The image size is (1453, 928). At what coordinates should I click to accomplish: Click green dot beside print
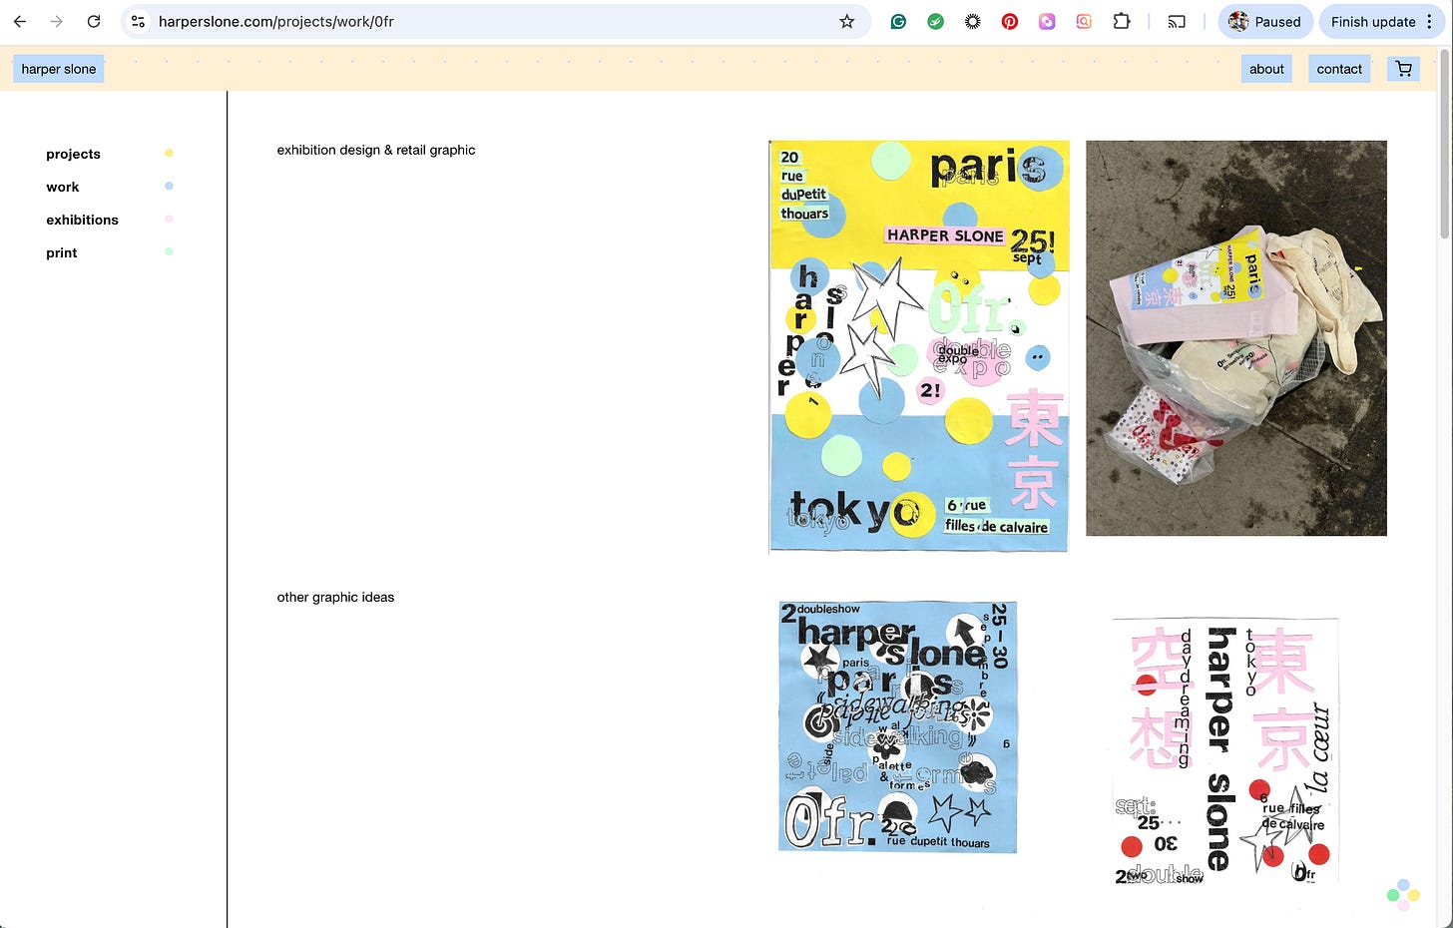169,251
